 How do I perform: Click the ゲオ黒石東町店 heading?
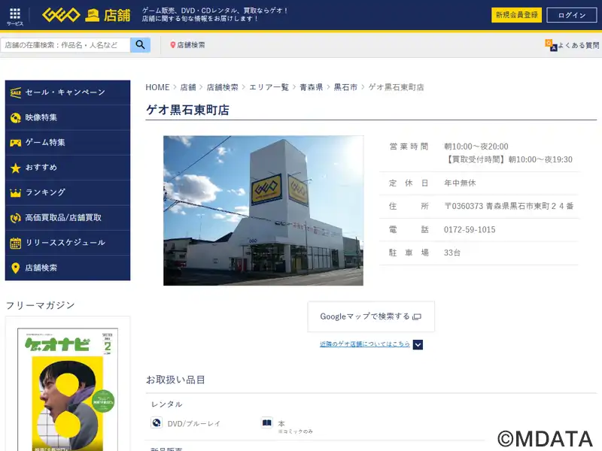[187, 110]
